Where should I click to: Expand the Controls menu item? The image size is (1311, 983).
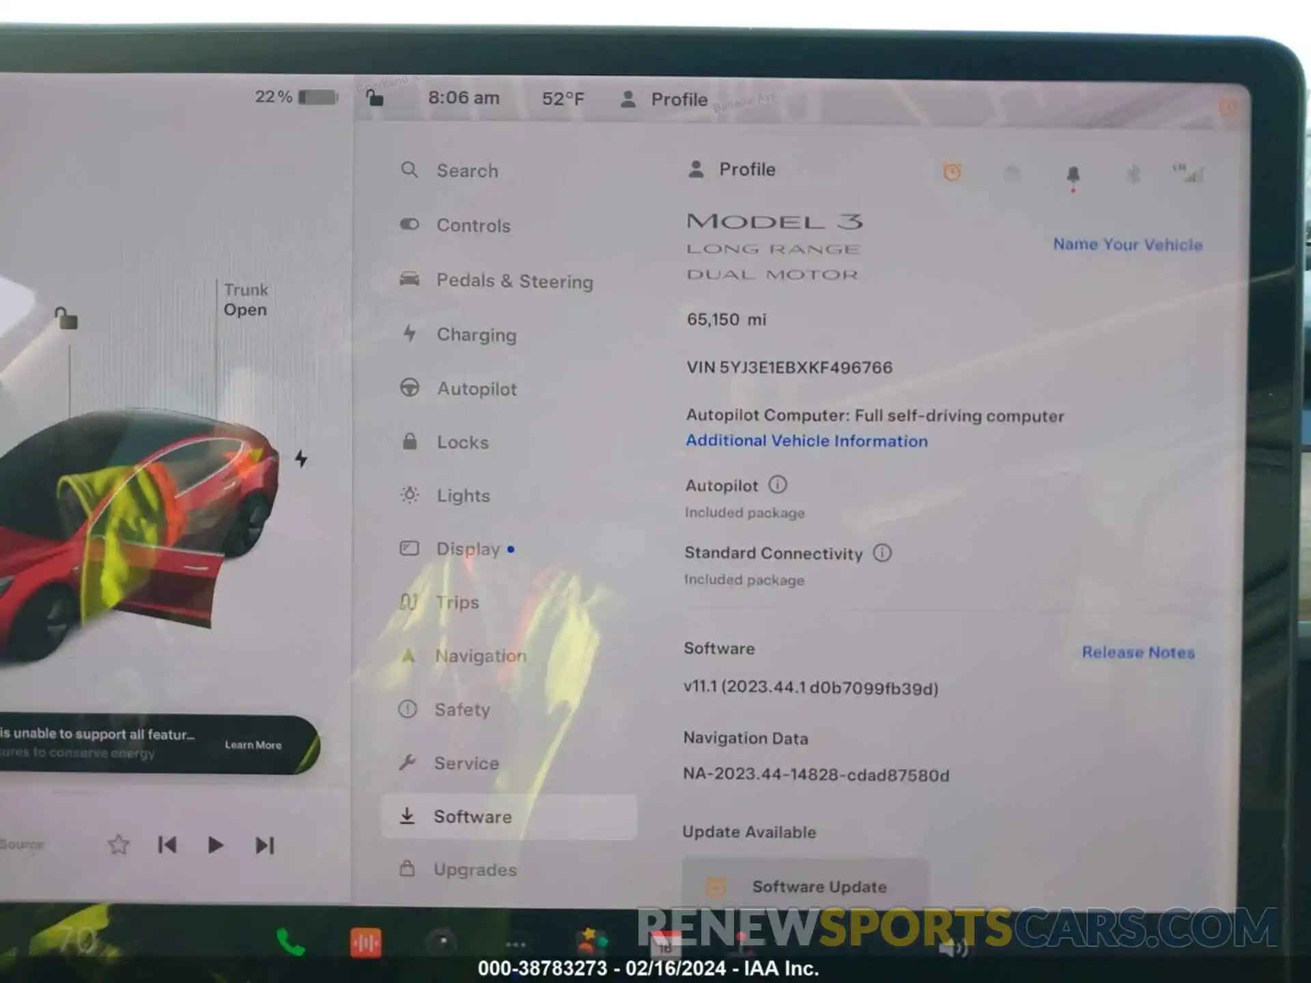point(474,225)
